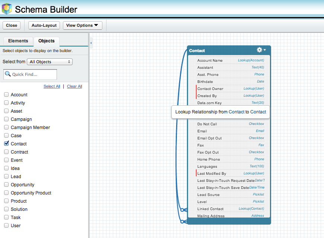Select the Languages field row
Screen dimensions: 324x238
point(230,166)
